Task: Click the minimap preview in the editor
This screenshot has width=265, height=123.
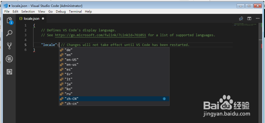Action: click(x=245, y=25)
